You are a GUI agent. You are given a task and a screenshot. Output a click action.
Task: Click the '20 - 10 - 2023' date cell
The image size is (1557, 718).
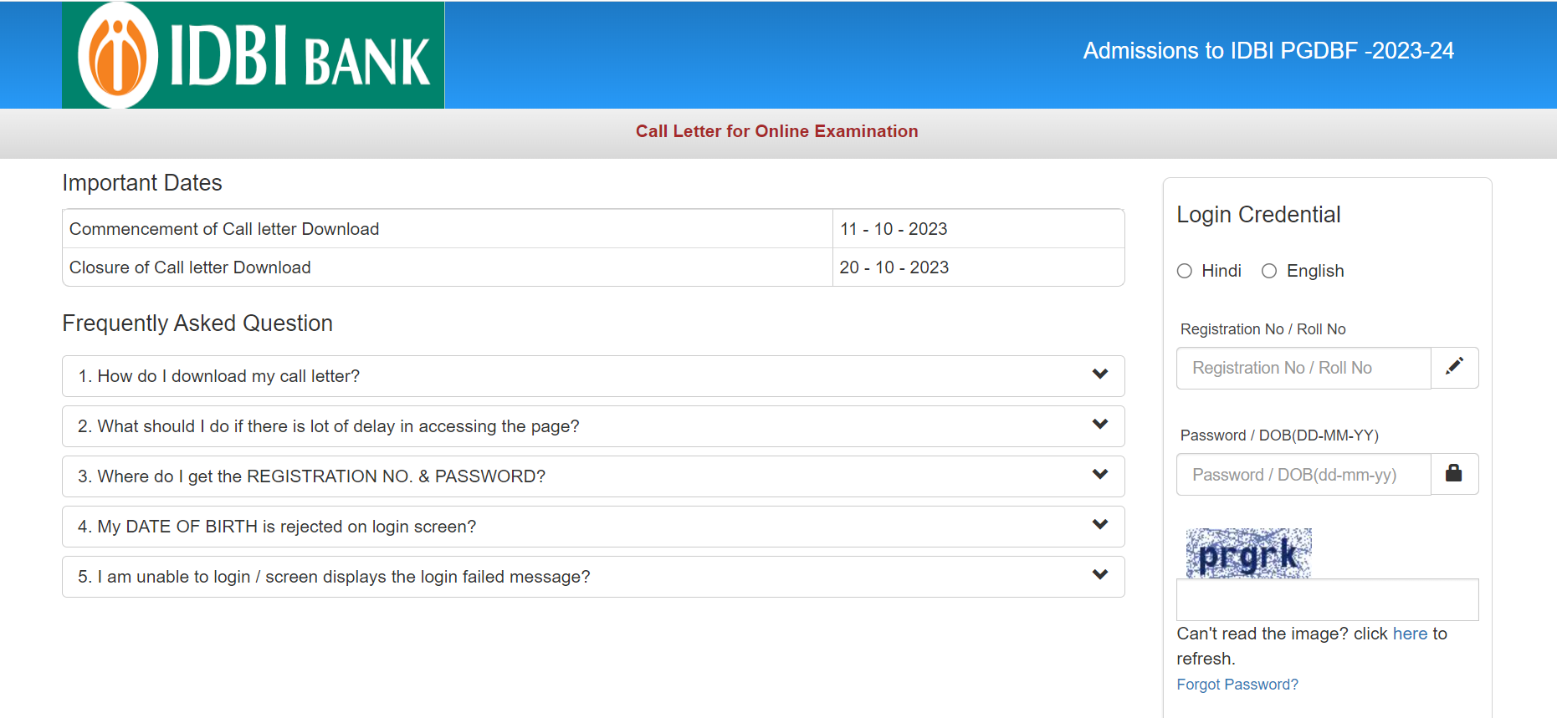pyautogui.click(x=978, y=267)
